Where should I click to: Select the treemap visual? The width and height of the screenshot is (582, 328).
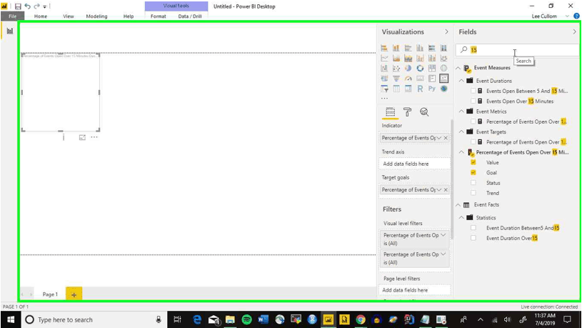(x=431, y=69)
